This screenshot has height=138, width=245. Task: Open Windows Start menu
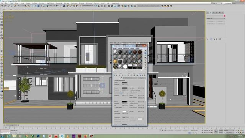[x=2, y=136]
